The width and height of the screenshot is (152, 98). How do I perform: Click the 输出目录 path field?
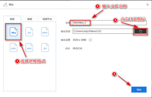(103, 31)
